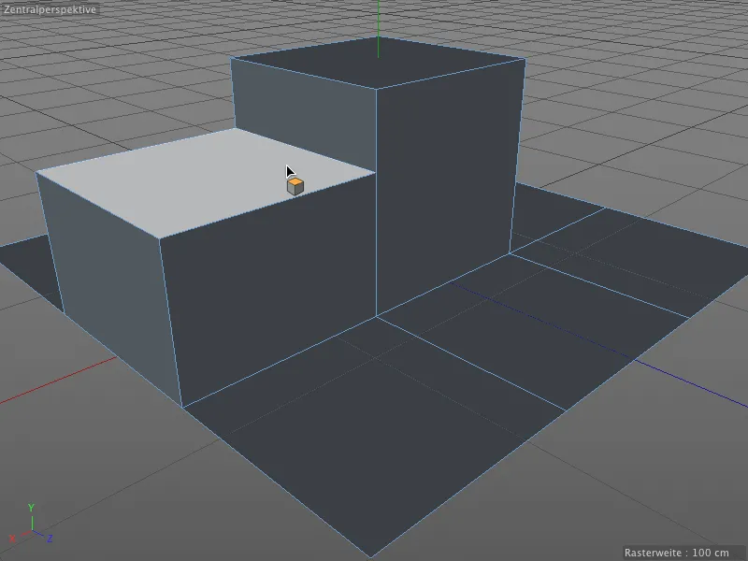Click the red X axis on the orientation gizmo

click(x=24, y=534)
